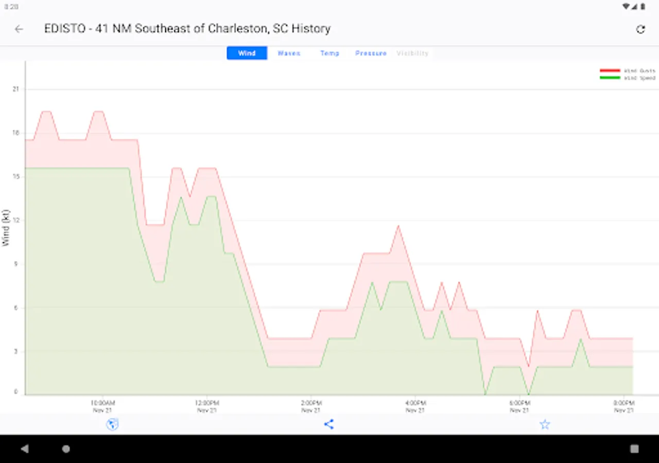659x463 pixels.
Task: Open Android recent apps button
Action: coord(634,449)
